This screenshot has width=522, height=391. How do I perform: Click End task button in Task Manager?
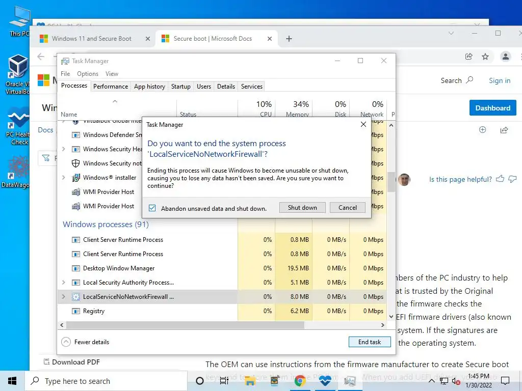(x=370, y=342)
